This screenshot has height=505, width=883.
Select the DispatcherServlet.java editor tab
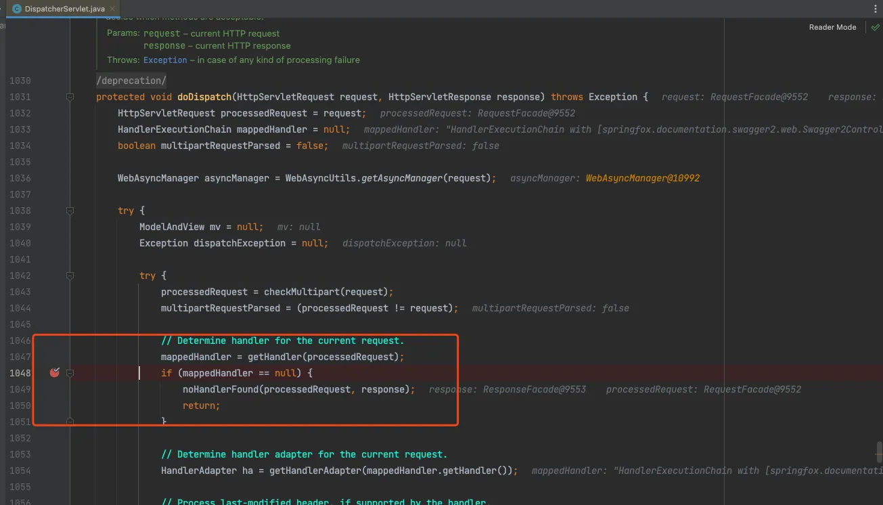[64, 9]
